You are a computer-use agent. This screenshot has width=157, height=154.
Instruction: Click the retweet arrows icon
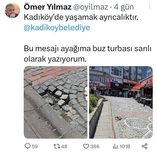click(x=57, y=146)
